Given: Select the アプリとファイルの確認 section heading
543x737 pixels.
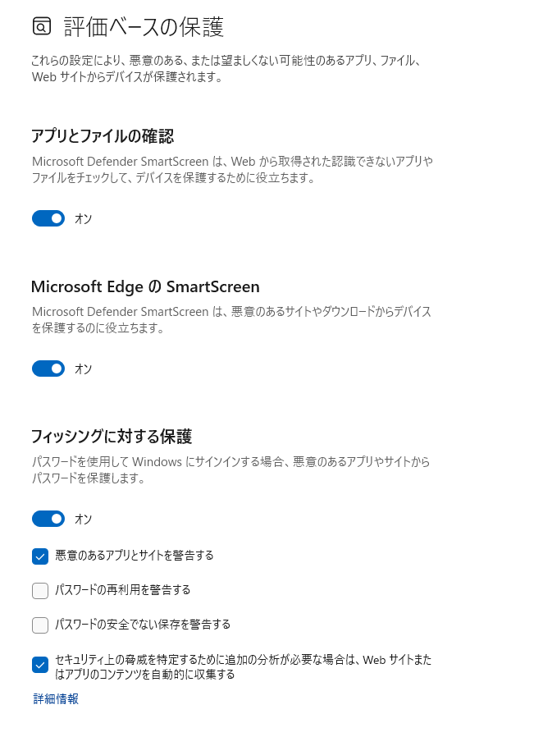Looking at the screenshot, I should 103,136.
